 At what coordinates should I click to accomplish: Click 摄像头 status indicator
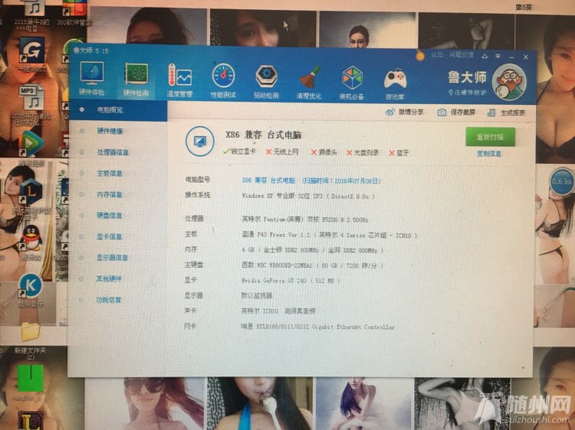(324, 152)
